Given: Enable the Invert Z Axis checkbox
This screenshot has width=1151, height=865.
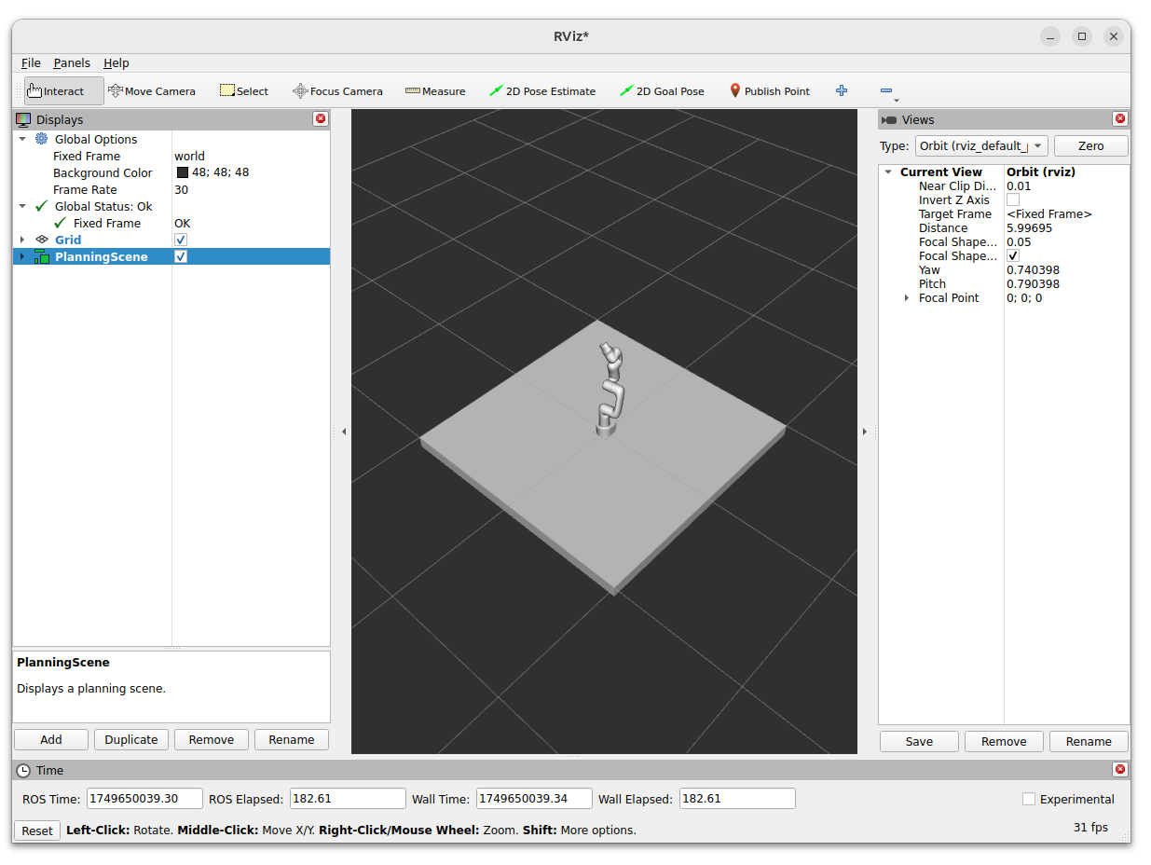Looking at the screenshot, I should 1013,200.
